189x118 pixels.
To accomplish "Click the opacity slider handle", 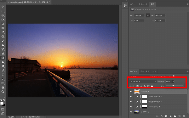I will (x=173, y=86).
